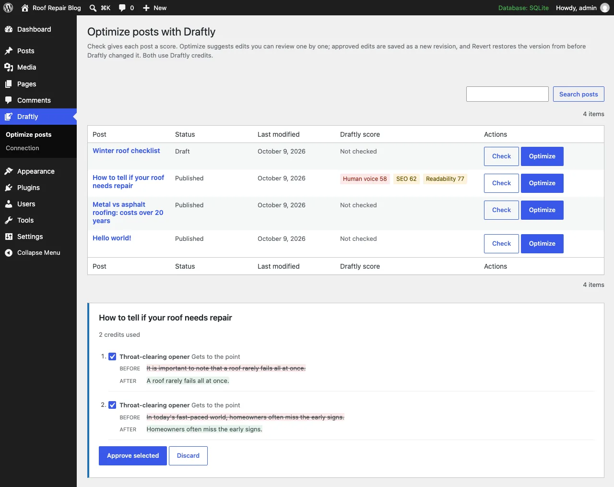Viewport: 614px width, 487px height.
Task: Click the WordPress logo icon
Action: click(x=8, y=8)
